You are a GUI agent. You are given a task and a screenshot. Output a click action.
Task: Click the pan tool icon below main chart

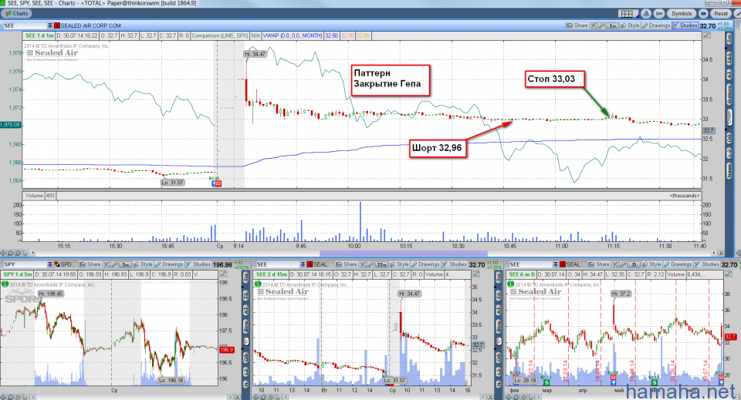coord(3,253)
